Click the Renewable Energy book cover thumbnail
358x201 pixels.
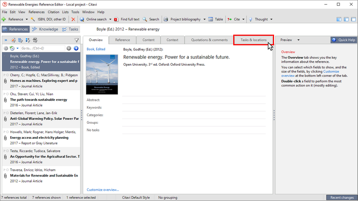coord(102,75)
